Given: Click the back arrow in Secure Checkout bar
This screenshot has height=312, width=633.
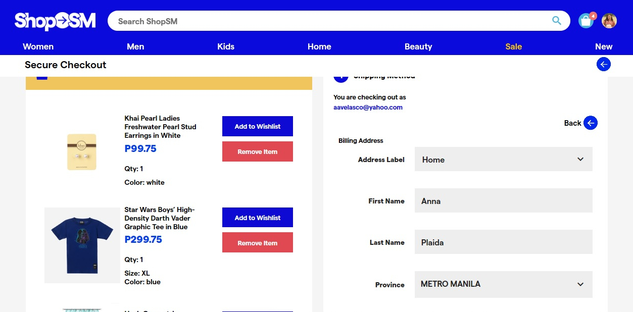Looking at the screenshot, I should (603, 65).
